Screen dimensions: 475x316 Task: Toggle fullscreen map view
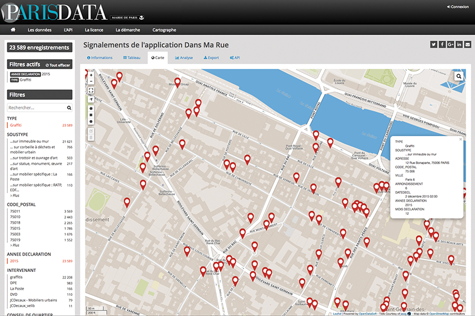pos(91,90)
